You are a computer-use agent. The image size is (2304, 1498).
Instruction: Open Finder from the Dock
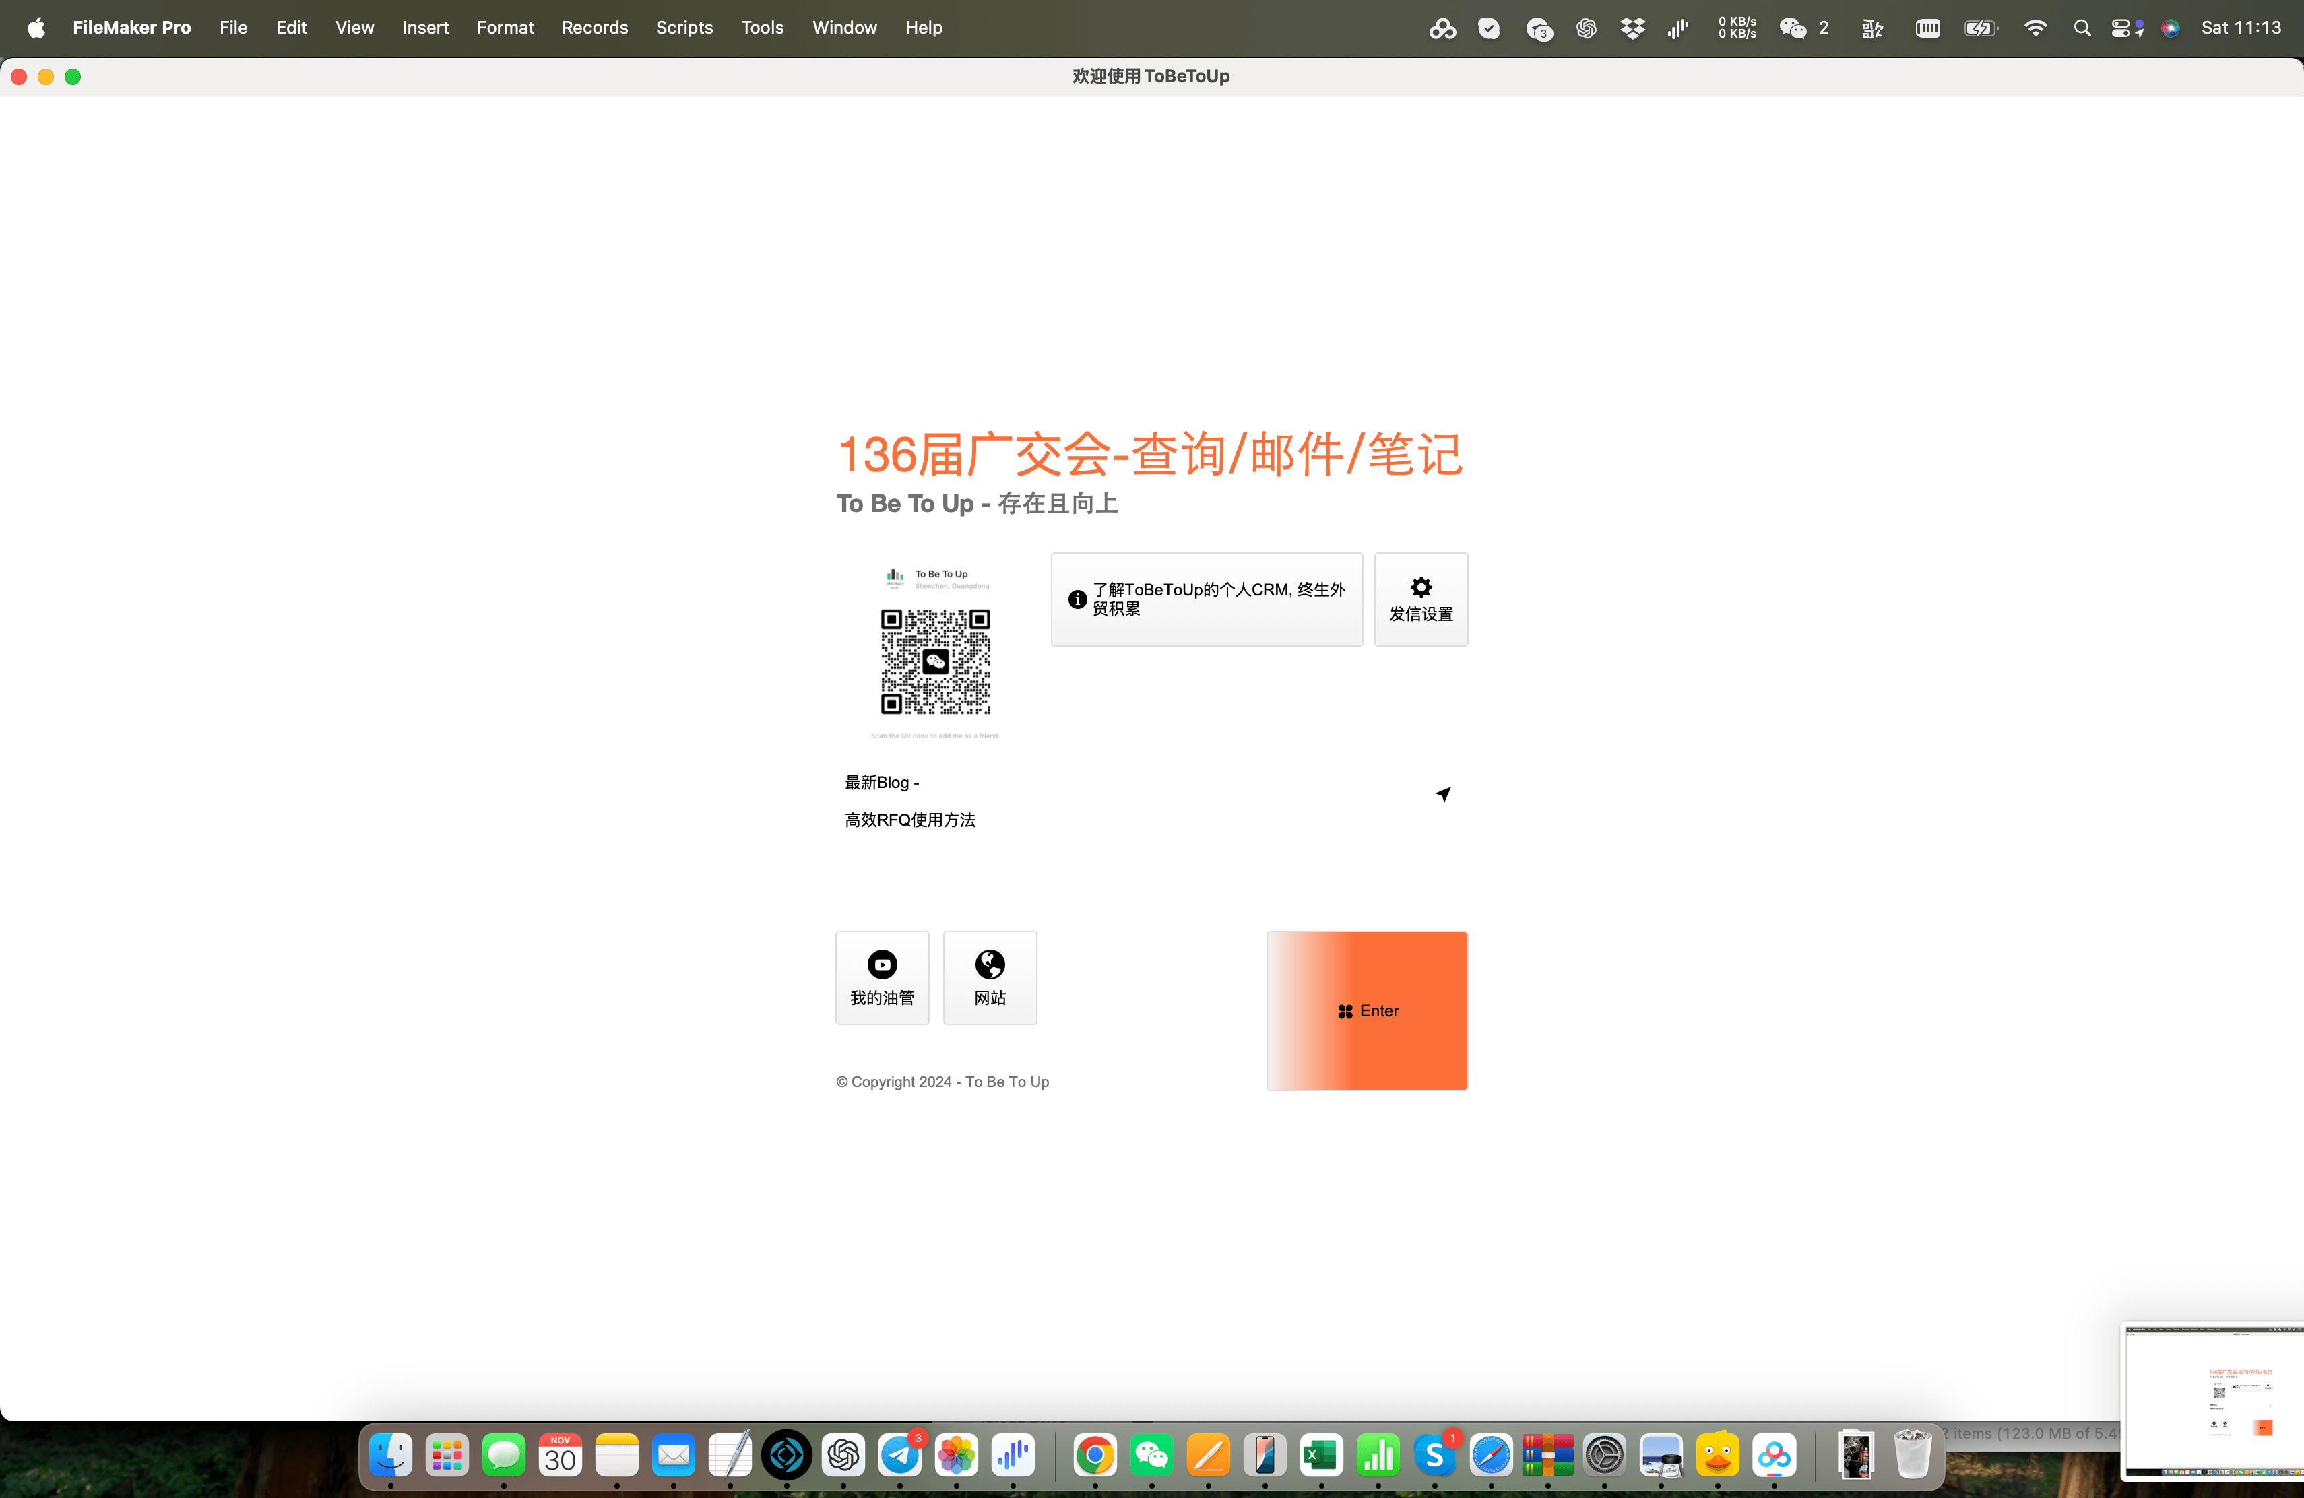click(390, 1454)
